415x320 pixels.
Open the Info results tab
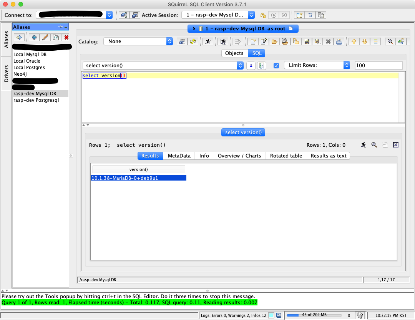click(204, 156)
